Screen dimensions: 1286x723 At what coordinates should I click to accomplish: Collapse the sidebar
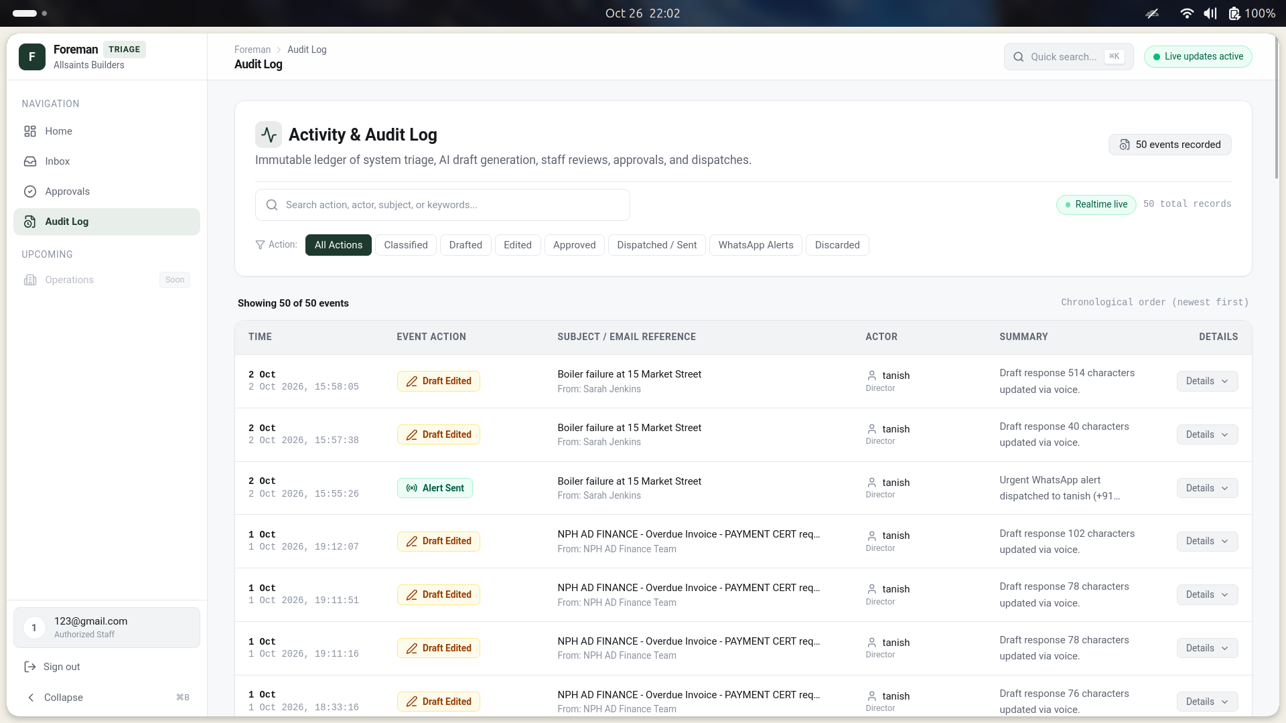pos(106,698)
